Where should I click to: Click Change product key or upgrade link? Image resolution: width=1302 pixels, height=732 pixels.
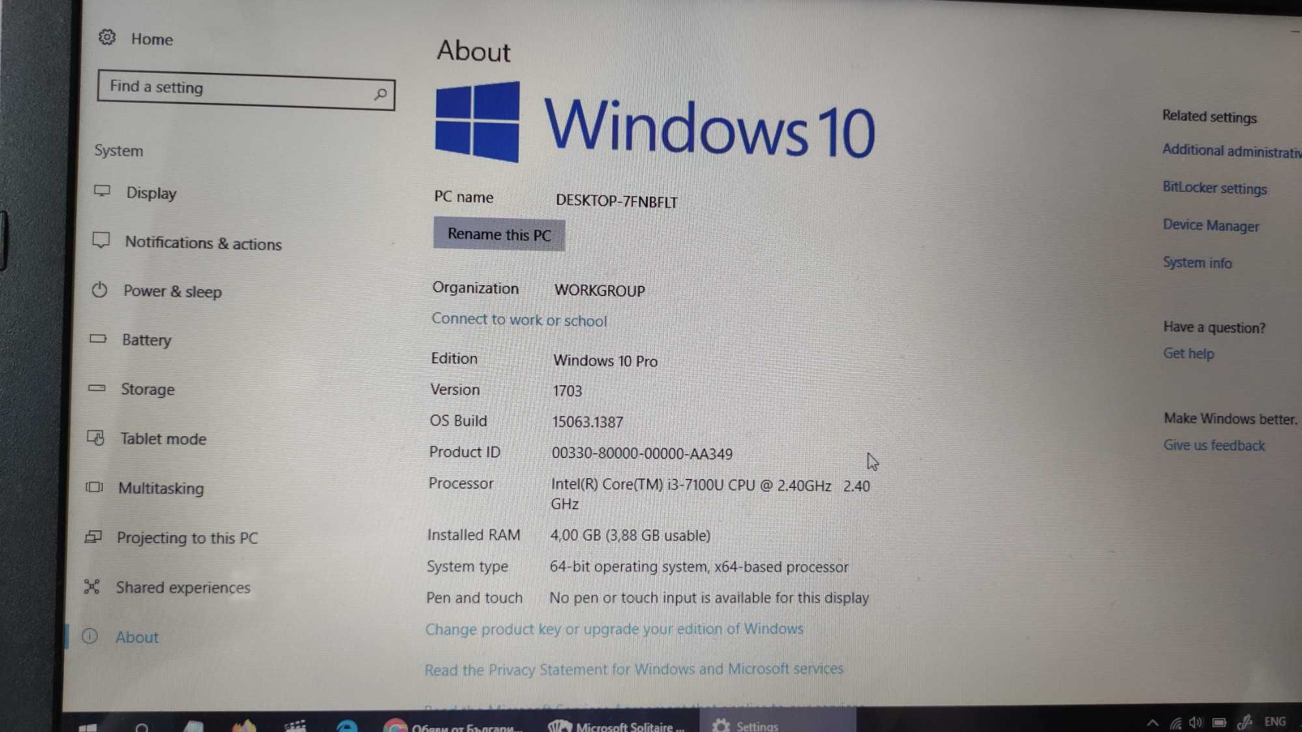click(615, 629)
